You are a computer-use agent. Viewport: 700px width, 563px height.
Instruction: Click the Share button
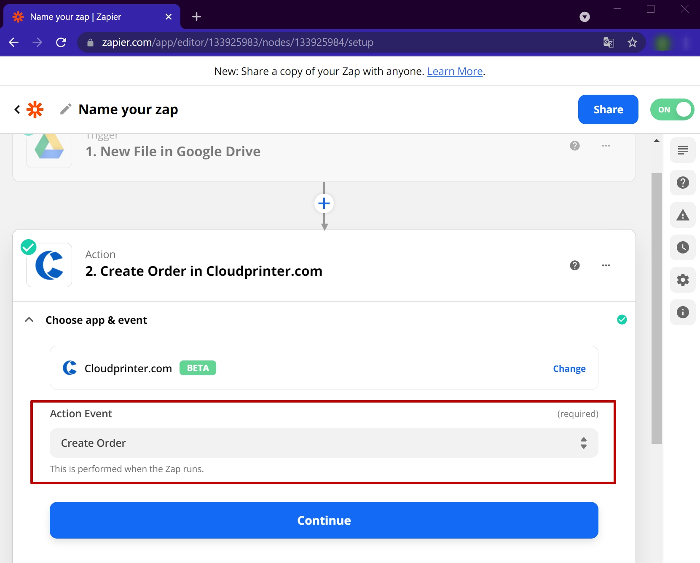(608, 109)
